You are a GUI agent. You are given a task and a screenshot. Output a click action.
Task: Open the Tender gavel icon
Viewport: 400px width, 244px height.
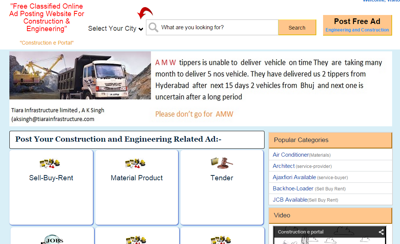(222, 163)
